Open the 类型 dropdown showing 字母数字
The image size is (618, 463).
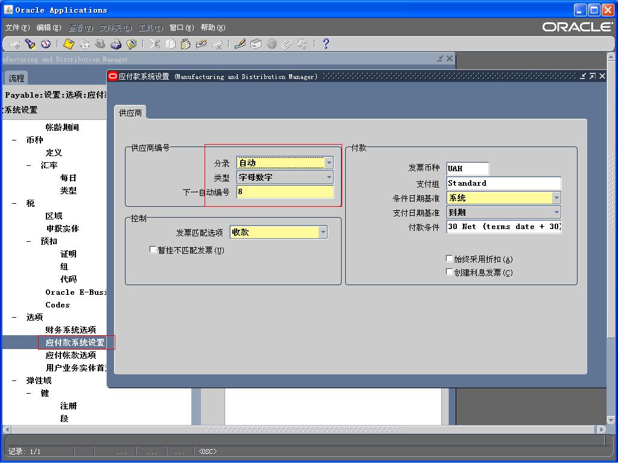click(329, 177)
